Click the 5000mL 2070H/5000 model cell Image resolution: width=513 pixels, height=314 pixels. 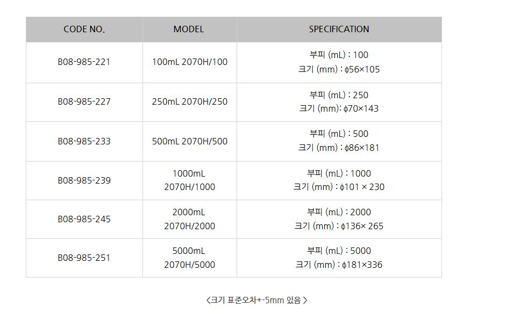pos(189,258)
